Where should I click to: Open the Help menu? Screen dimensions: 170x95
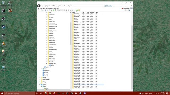[x=57, y=8]
